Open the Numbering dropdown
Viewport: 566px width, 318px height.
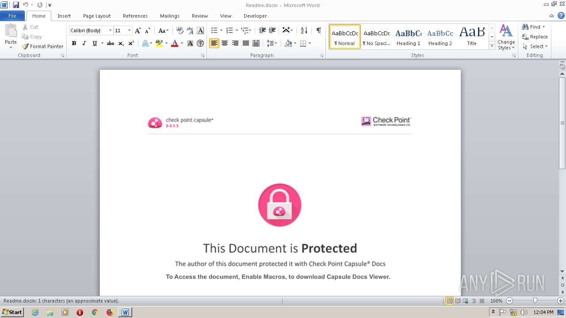click(237, 30)
